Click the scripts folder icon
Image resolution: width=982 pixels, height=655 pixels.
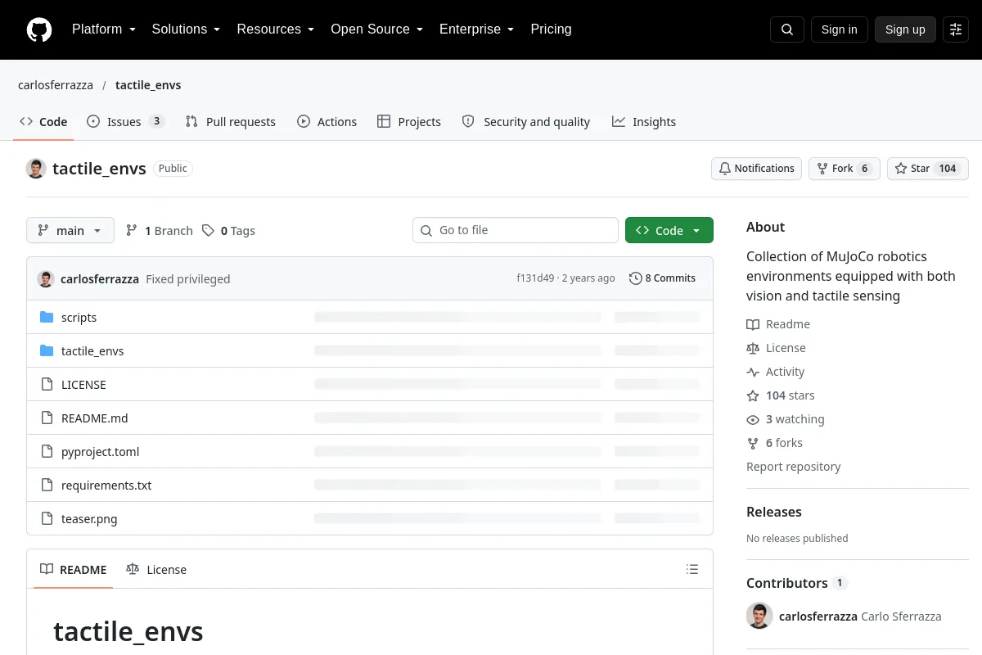click(x=47, y=318)
